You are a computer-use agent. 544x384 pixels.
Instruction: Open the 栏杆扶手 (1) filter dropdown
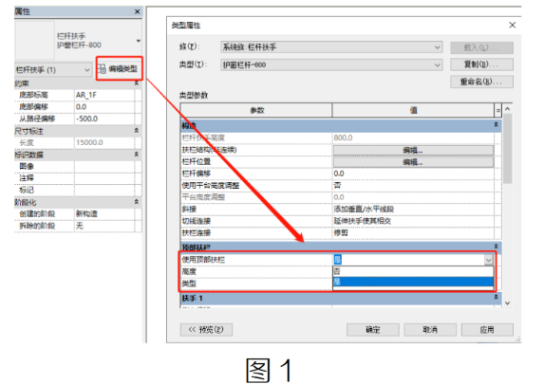(x=53, y=70)
